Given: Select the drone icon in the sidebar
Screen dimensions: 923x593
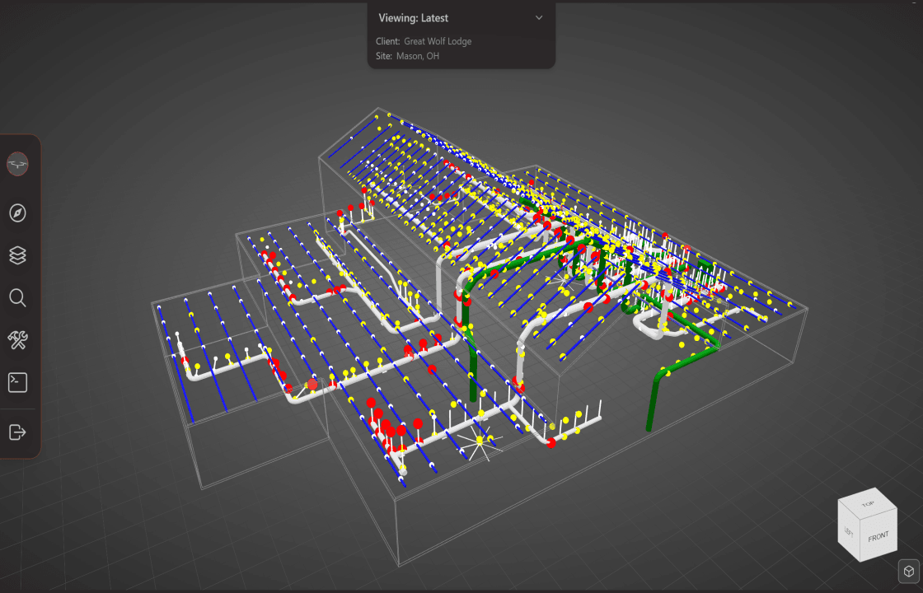Looking at the screenshot, I should pyautogui.click(x=17, y=164).
